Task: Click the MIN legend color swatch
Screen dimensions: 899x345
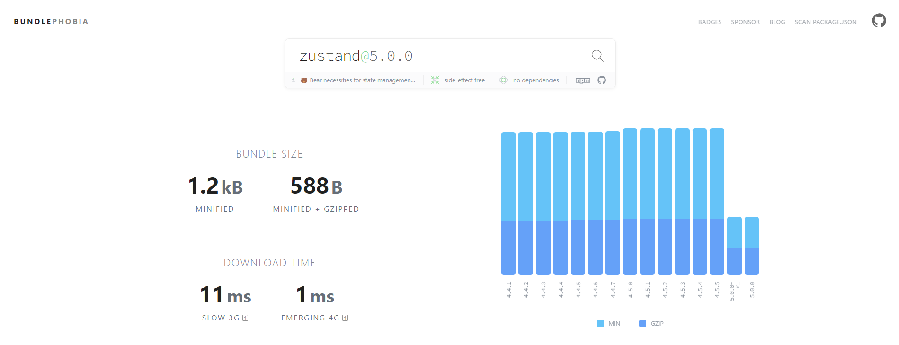Action: (600, 324)
